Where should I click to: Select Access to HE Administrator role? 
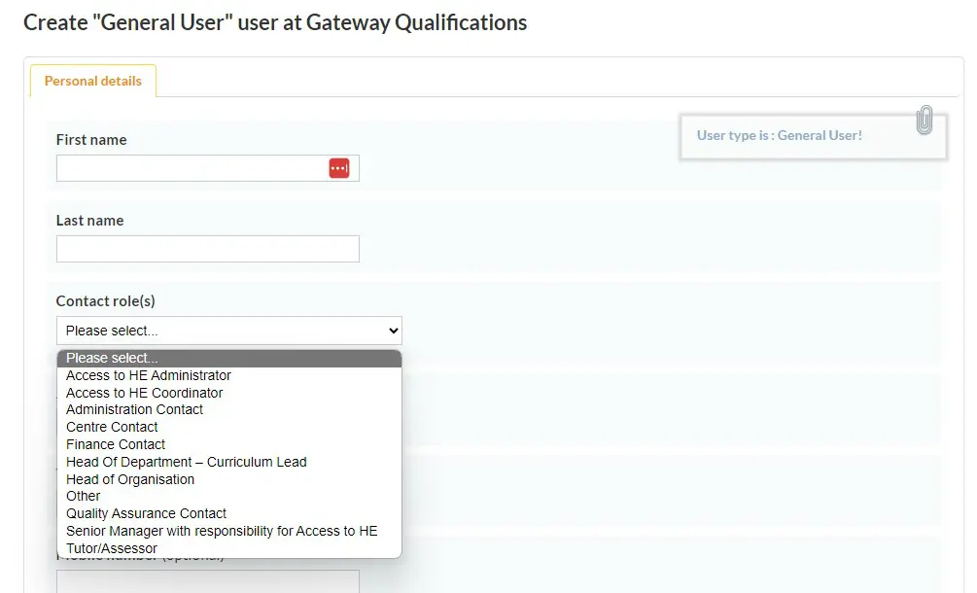(149, 375)
